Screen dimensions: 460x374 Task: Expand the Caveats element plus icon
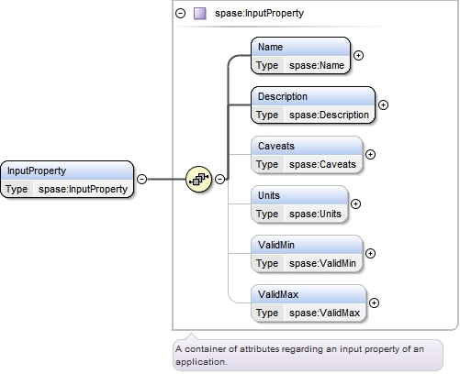(x=370, y=154)
